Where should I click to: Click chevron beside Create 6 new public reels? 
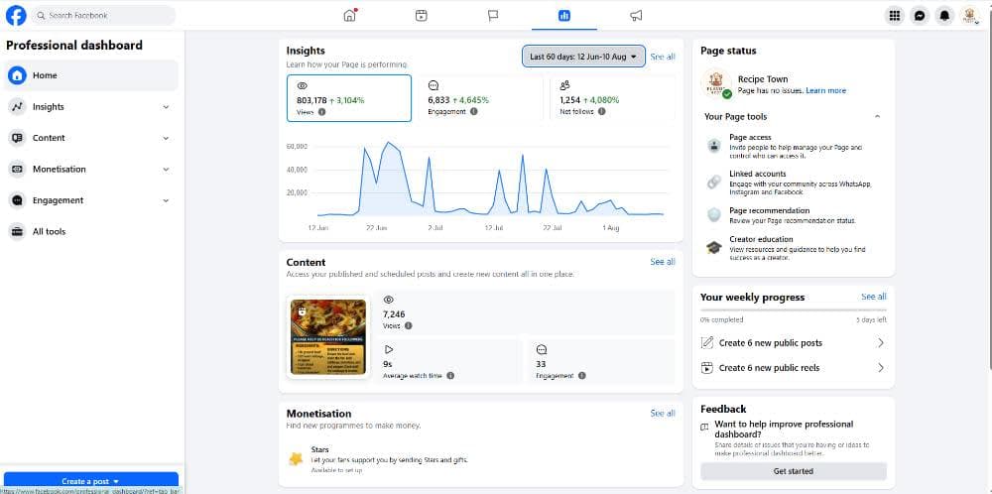pyautogui.click(x=881, y=367)
